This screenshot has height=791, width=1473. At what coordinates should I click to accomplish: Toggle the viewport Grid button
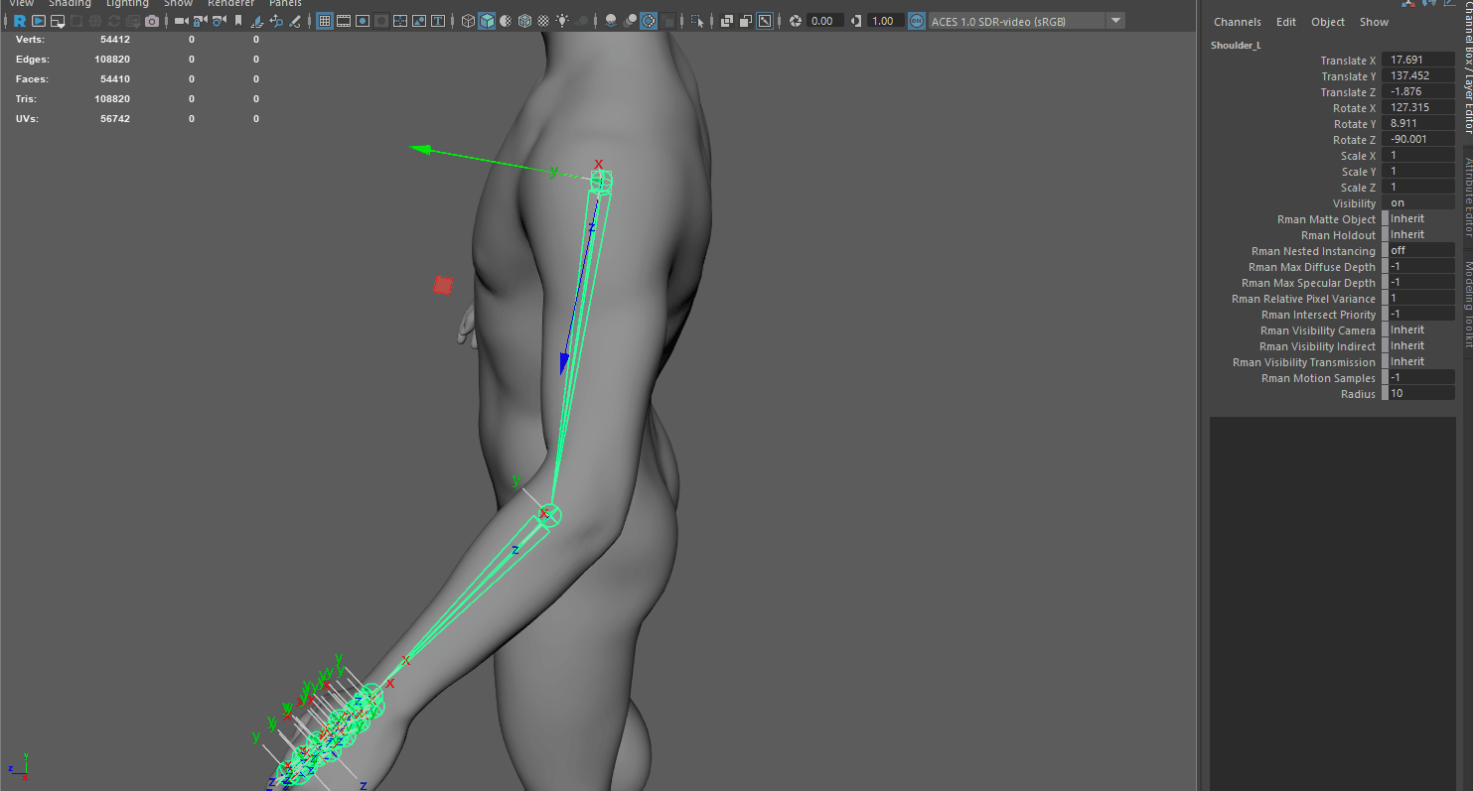point(324,21)
